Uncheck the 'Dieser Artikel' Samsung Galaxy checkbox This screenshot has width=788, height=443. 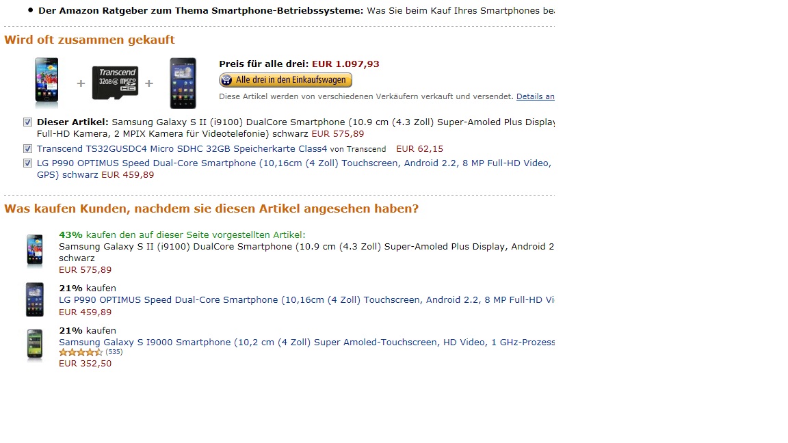tap(27, 122)
